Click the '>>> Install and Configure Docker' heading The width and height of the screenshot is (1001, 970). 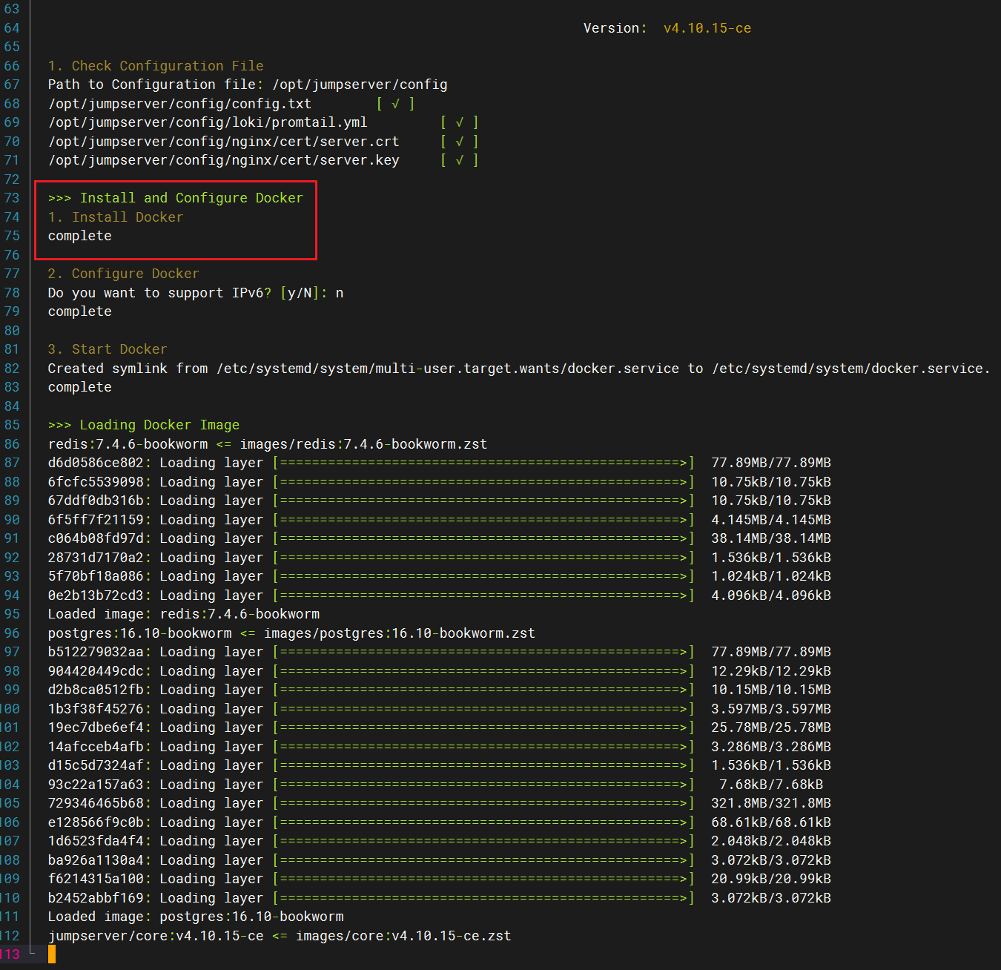(176, 198)
